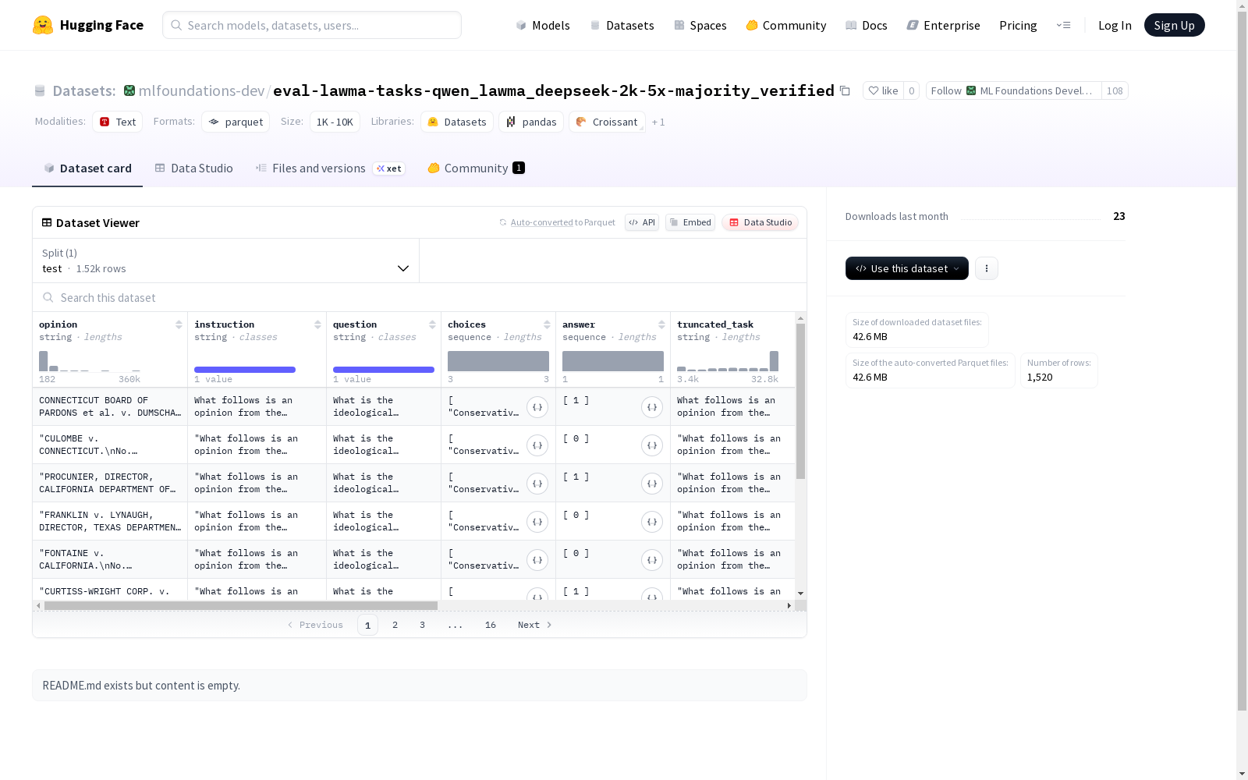1248x780 pixels.
Task: Follow ML Foundations Development
Action: (x=1013, y=90)
